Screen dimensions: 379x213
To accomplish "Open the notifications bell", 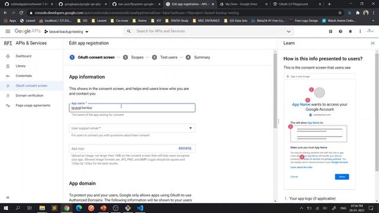I will coord(350,31).
